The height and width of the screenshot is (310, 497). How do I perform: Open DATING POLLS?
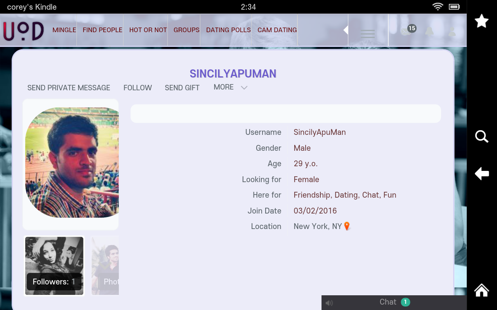(x=228, y=30)
